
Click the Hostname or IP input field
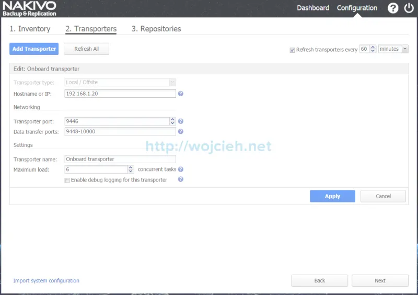120,94
